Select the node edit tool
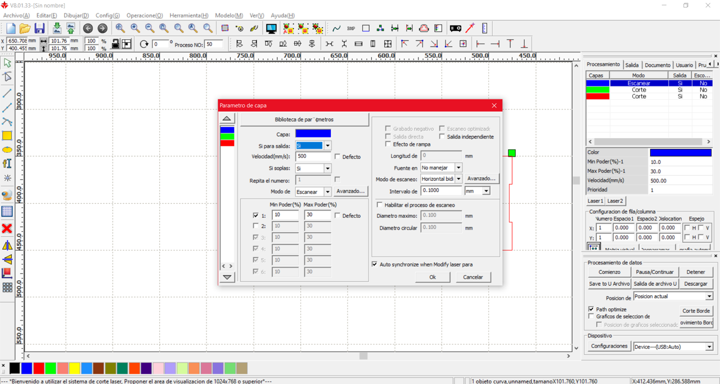The height and width of the screenshot is (384, 720). (x=7, y=77)
